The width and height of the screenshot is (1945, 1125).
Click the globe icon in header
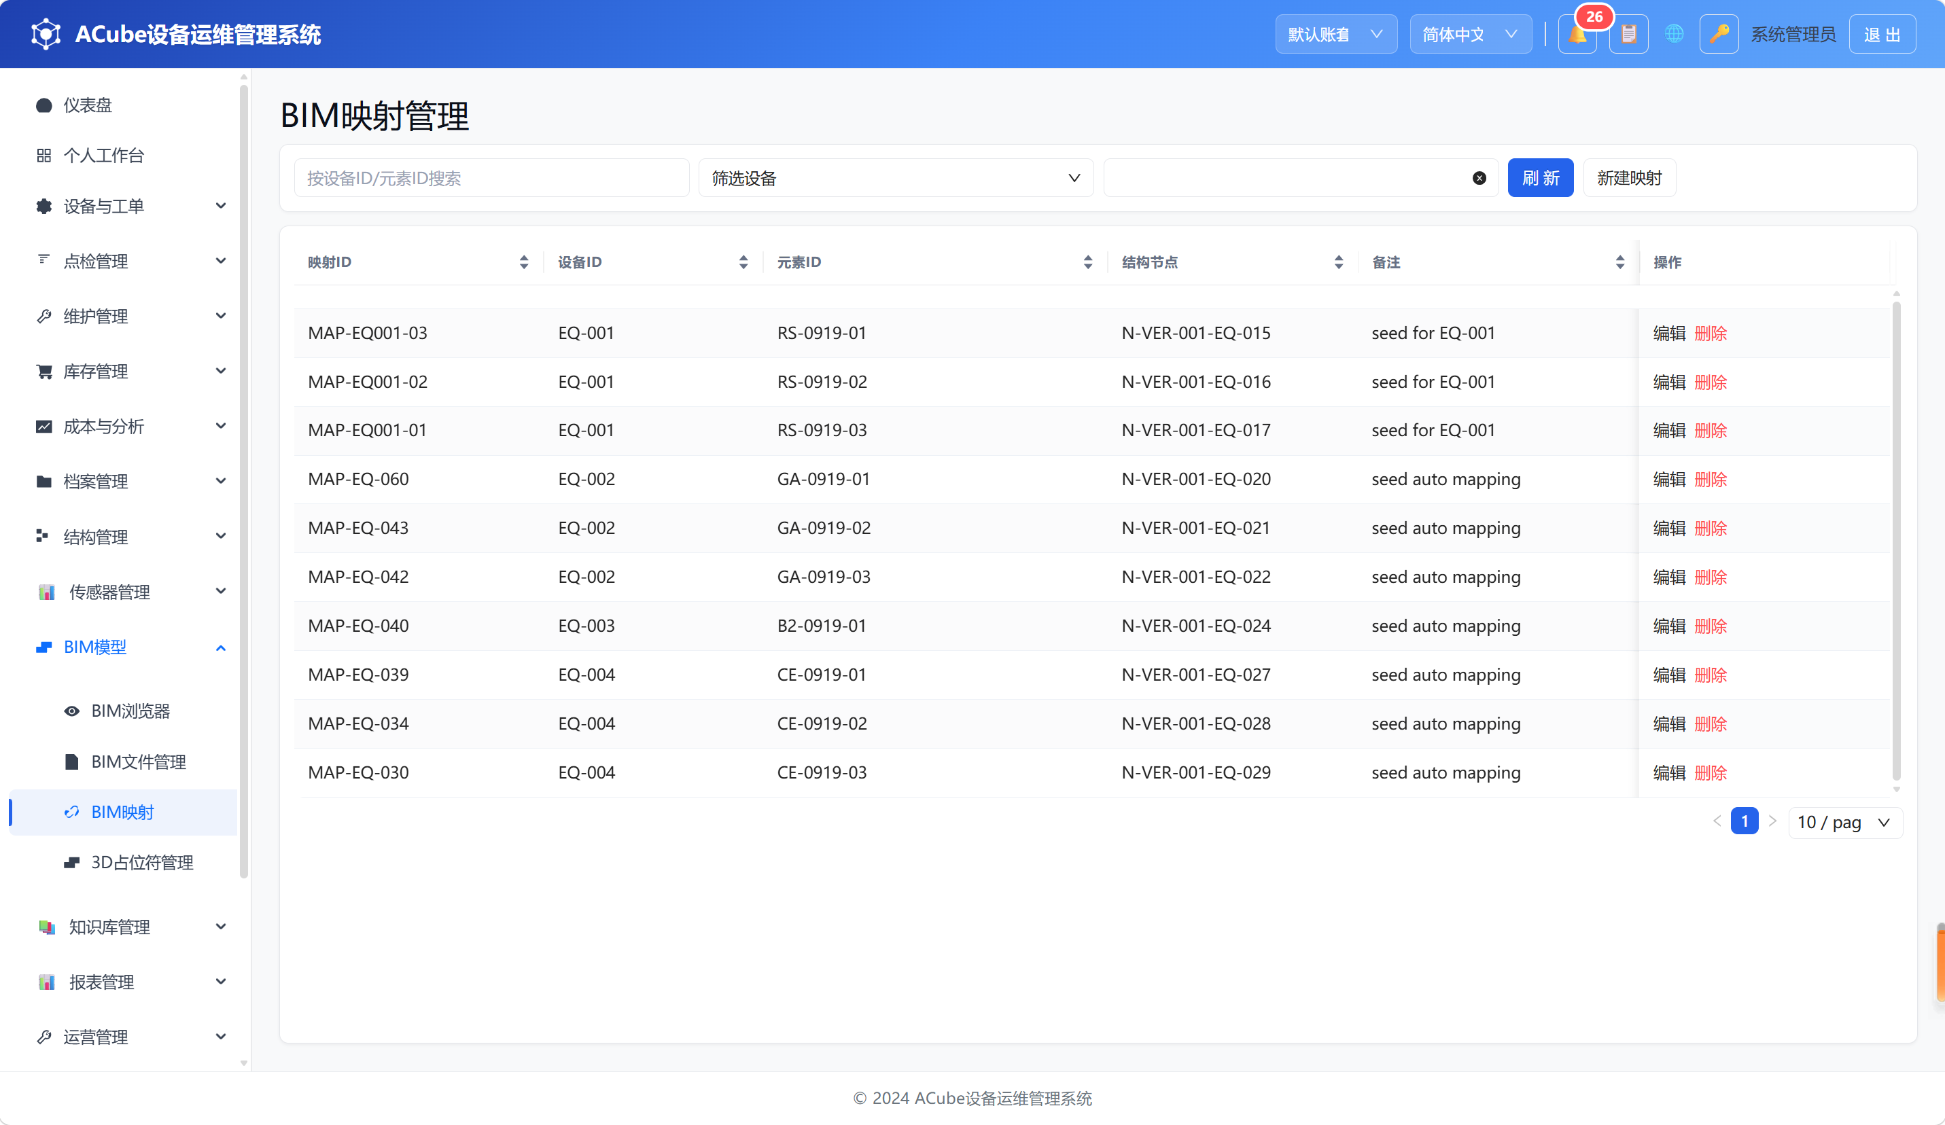tap(1674, 35)
